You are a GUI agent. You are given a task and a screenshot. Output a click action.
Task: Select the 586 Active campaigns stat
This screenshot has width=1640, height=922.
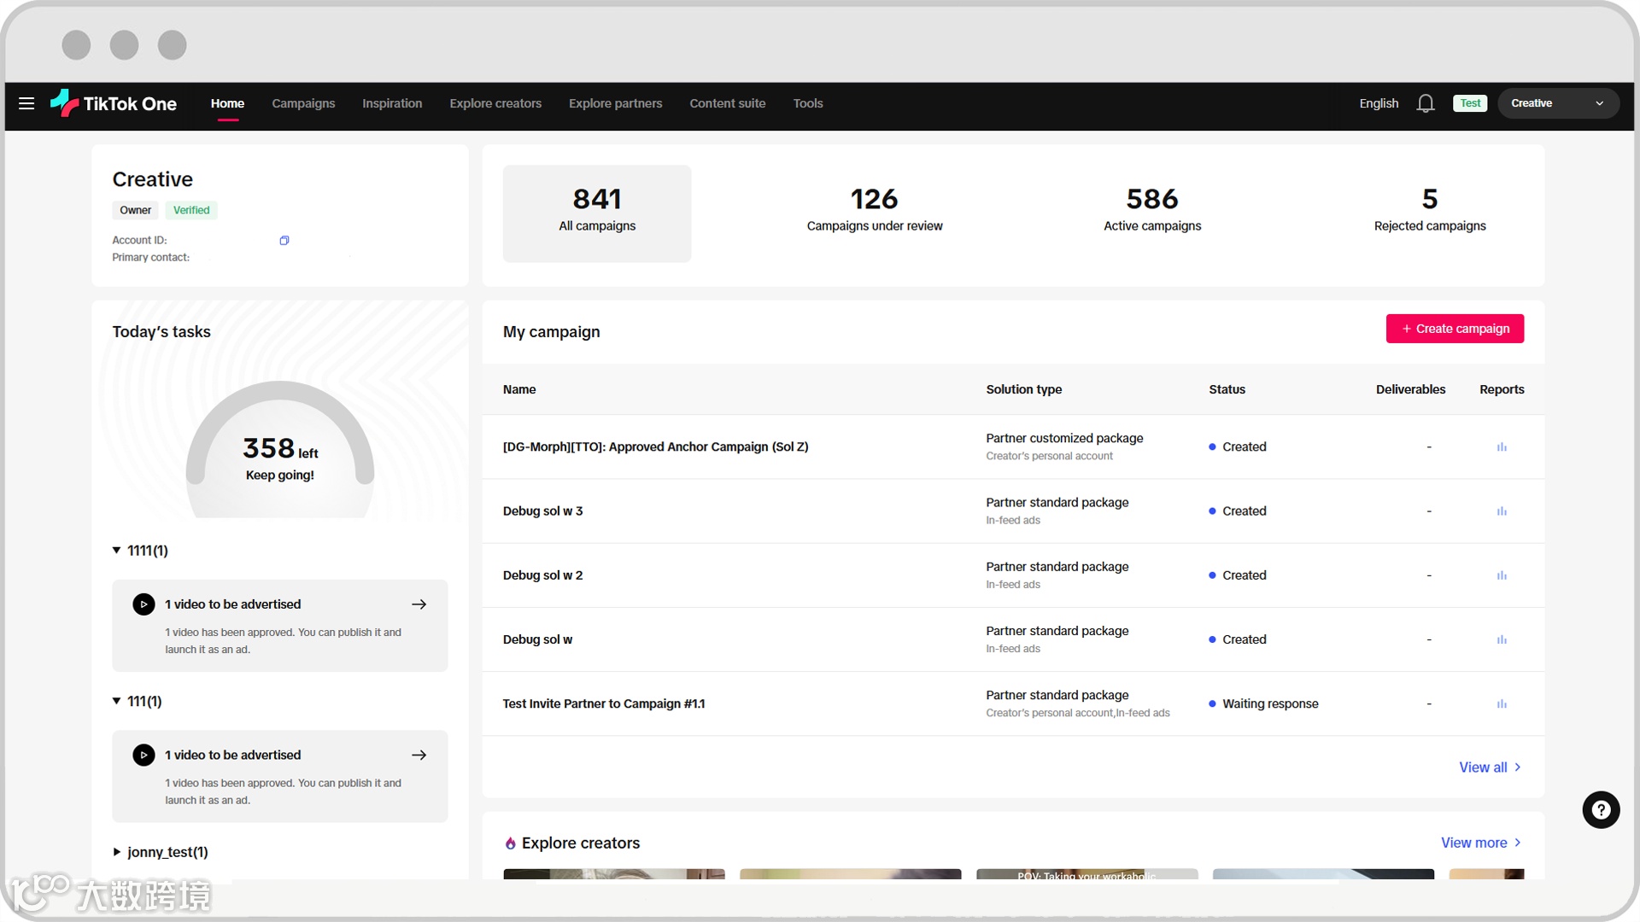coord(1151,210)
